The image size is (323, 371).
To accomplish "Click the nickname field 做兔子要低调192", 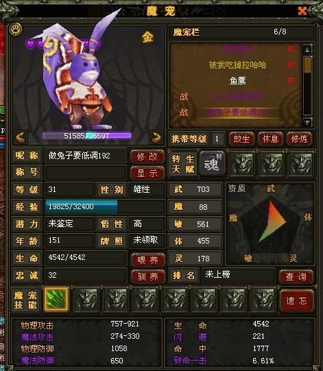I will pos(86,156).
